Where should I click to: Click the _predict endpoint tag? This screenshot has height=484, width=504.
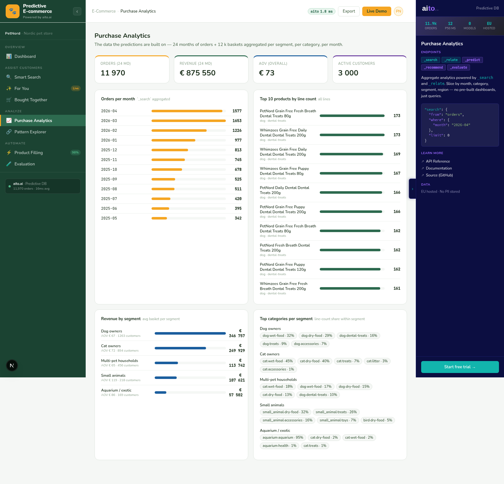[472, 60]
